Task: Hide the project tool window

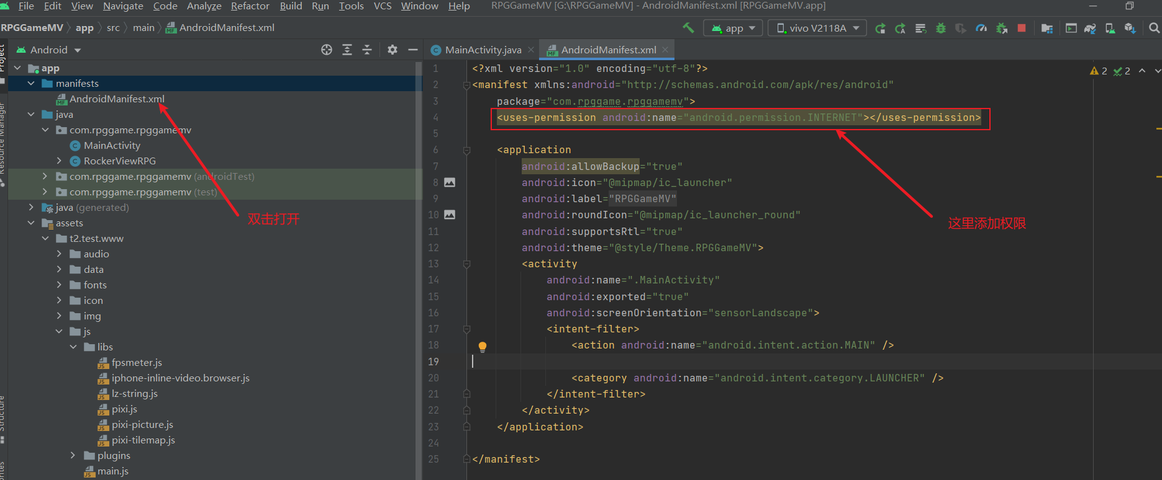Action: 412,50
